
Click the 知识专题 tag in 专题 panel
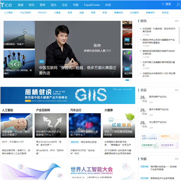(x=144, y=178)
